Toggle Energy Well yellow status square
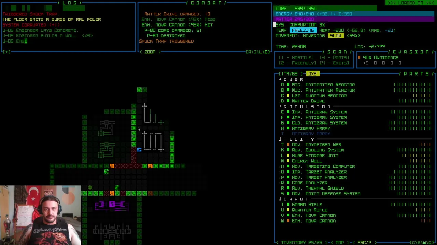437x245 pixels. tap(288, 161)
